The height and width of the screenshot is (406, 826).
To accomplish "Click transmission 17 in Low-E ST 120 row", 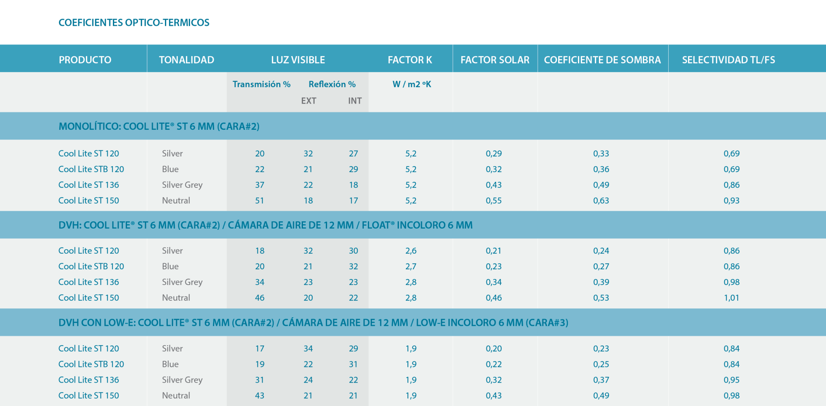I will (260, 349).
